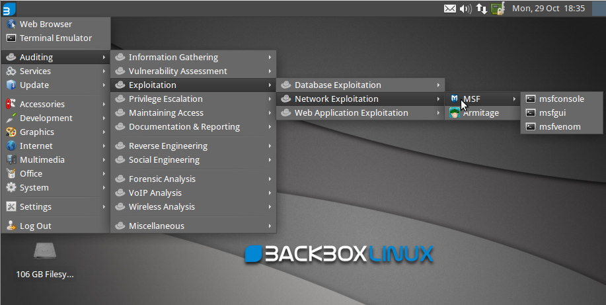Select Network Exploitation menu entry

[x=360, y=99]
